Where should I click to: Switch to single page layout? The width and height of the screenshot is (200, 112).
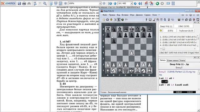coord(51,3)
